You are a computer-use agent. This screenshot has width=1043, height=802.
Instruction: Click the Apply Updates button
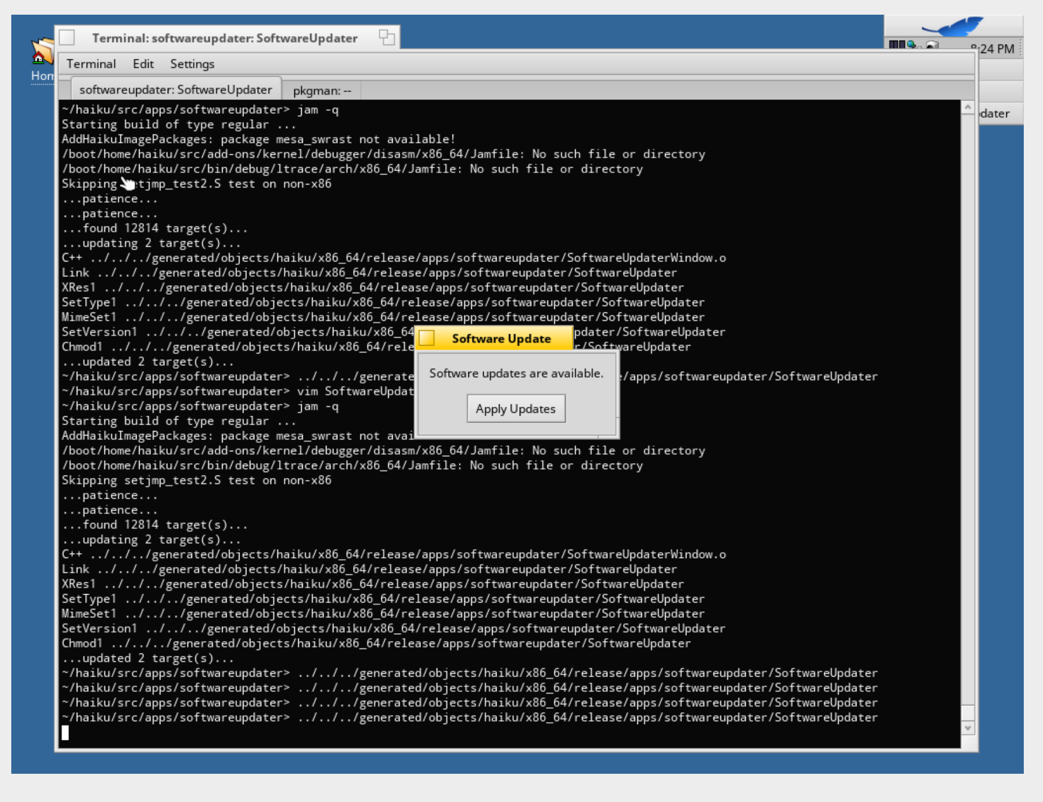[x=516, y=408]
